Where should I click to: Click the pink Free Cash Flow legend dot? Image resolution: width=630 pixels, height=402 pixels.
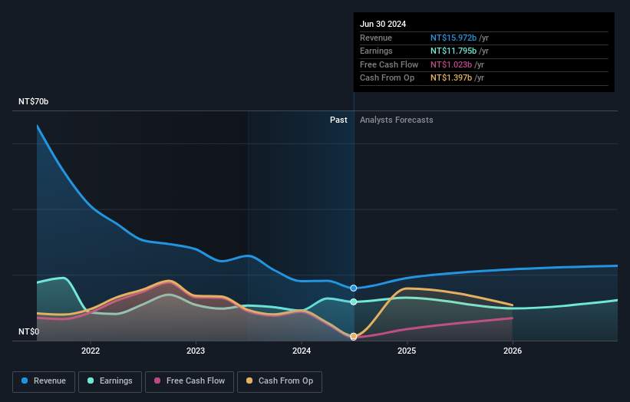coord(157,381)
